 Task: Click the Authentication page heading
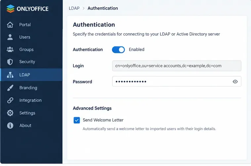tap(94, 25)
